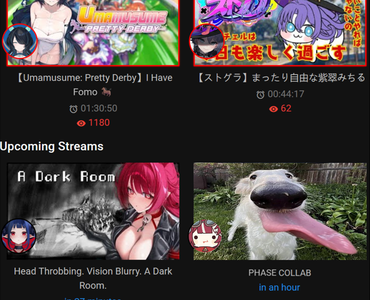Click the clock icon beside 01:30:50
Screen dimensions: 370x300
pos(73,109)
